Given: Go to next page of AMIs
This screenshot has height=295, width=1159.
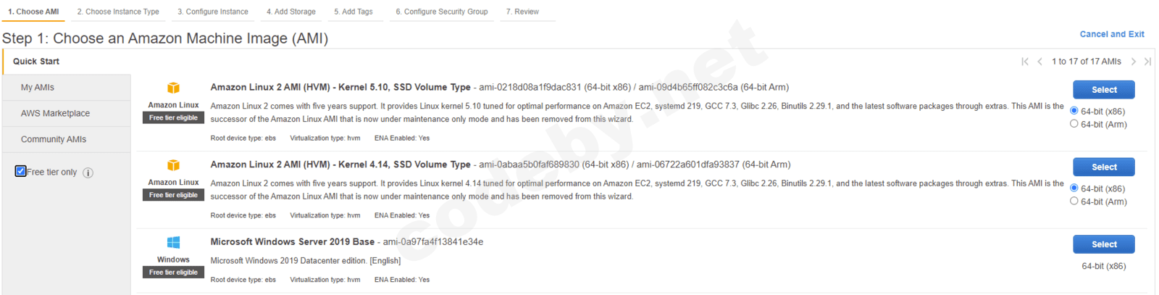Looking at the screenshot, I should [x=1134, y=62].
